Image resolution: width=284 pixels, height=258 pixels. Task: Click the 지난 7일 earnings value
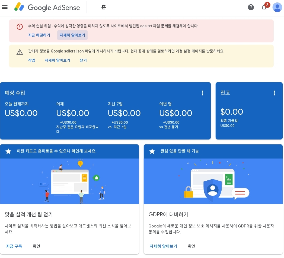pos(124,113)
